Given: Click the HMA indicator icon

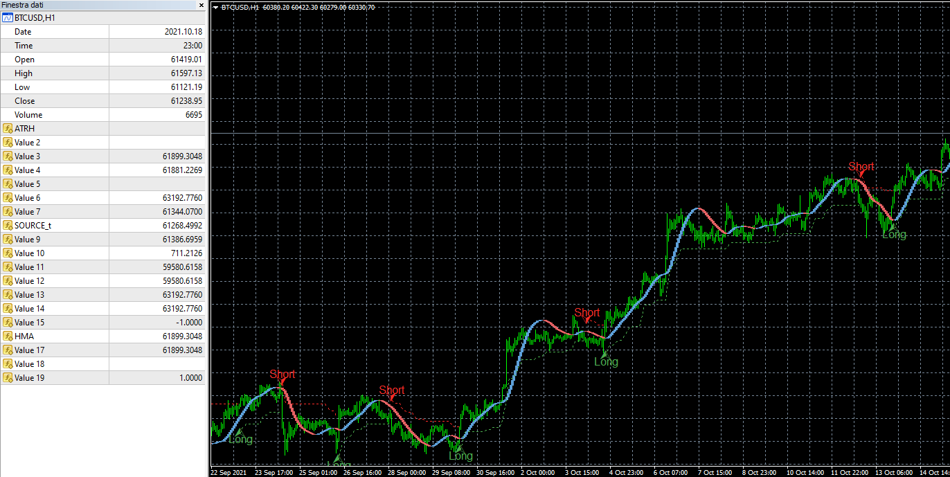Looking at the screenshot, I should tap(8, 336).
